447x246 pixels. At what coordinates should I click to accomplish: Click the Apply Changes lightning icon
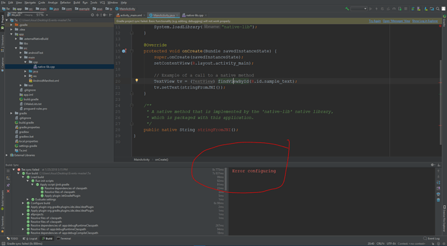[376, 9]
